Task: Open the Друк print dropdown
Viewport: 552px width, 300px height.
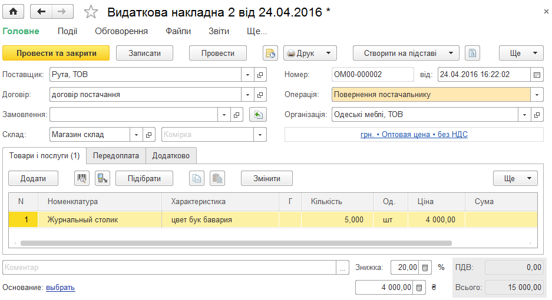Action: click(310, 53)
